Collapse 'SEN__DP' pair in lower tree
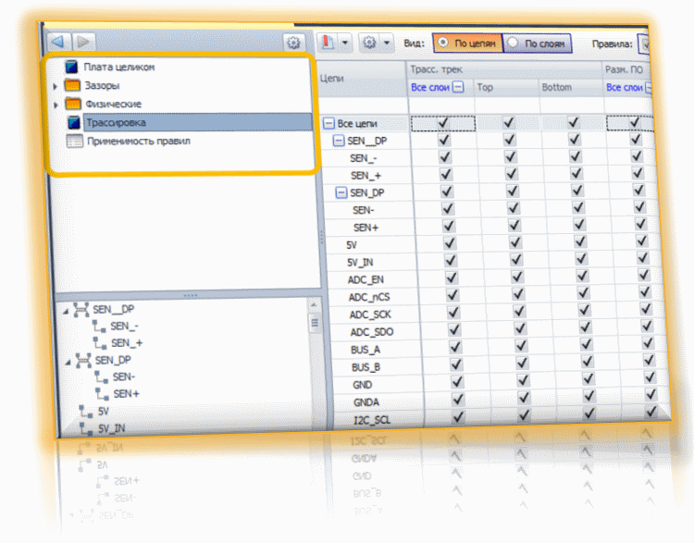Screen dimensions: 694x543 (x=66, y=312)
